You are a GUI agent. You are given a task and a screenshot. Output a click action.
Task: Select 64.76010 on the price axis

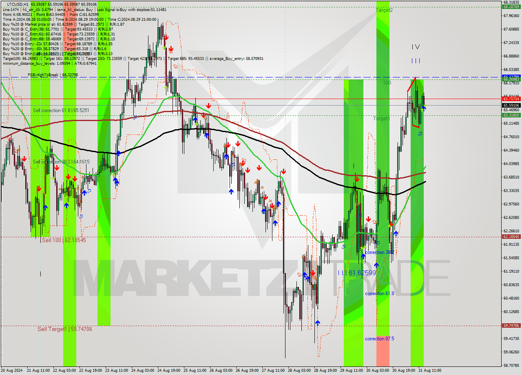tap(511, 137)
